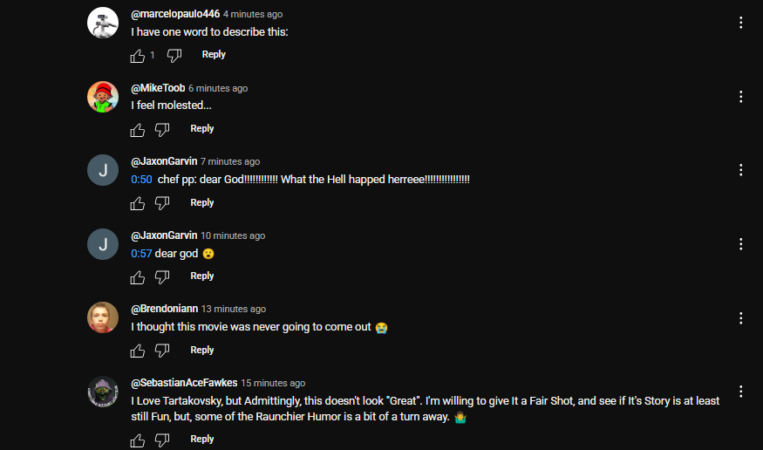Like @Brendoniann's comment about the movie
Screen dimensions: 763x450
[138, 351]
